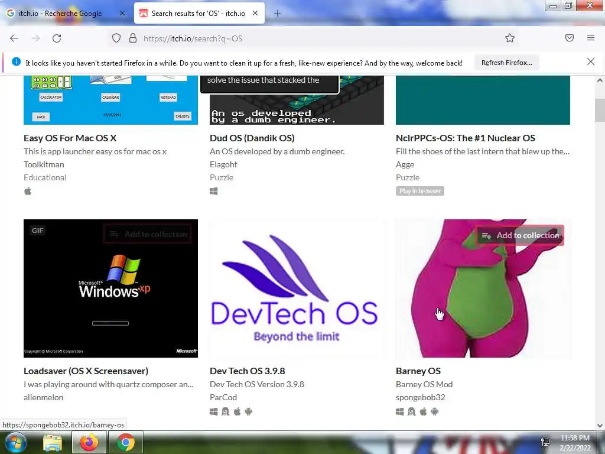Screen dimensions: 605x454
Task: Switch to the itch.io Recherche Google tab
Action: 66,14
